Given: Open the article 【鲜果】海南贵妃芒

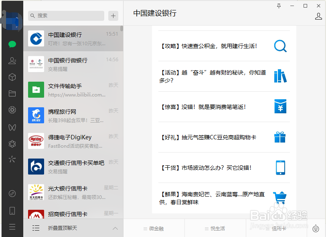Looking at the screenshot, I should tap(224, 198).
